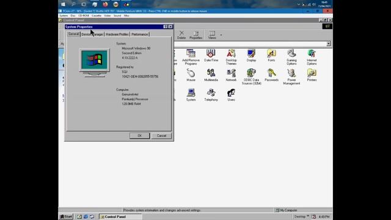Viewport: 391px width, 220px height.
Task: Open the Printers folder icon
Action: (312, 75)
